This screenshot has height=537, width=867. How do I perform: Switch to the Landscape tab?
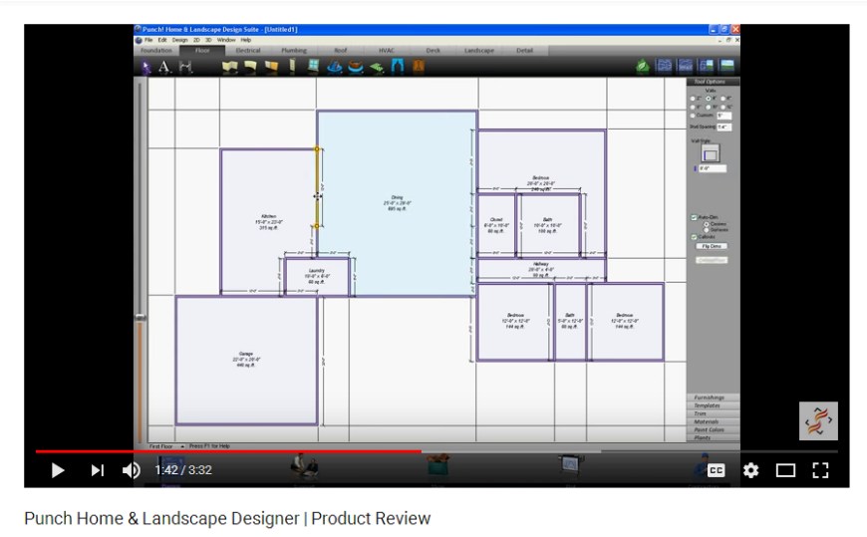(x=478, y=51)
